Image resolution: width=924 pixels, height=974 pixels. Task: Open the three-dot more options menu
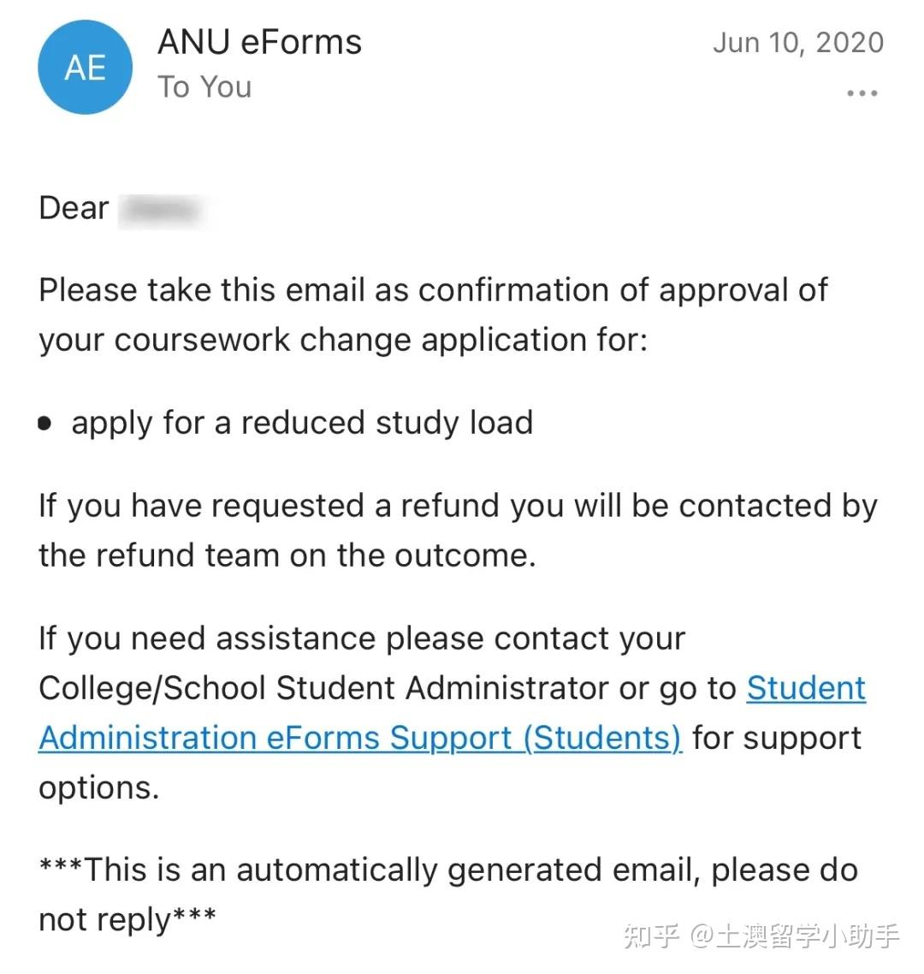coord(862,92)
